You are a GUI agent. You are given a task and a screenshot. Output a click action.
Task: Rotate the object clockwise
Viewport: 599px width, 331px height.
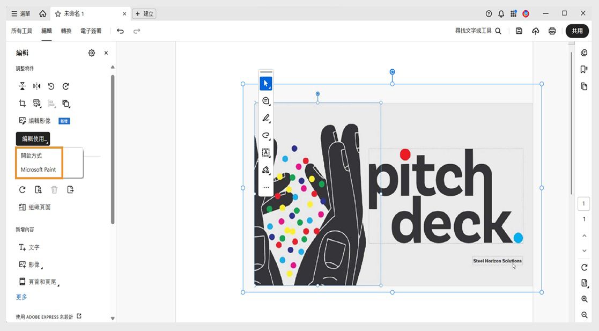[x=66, y=86]
